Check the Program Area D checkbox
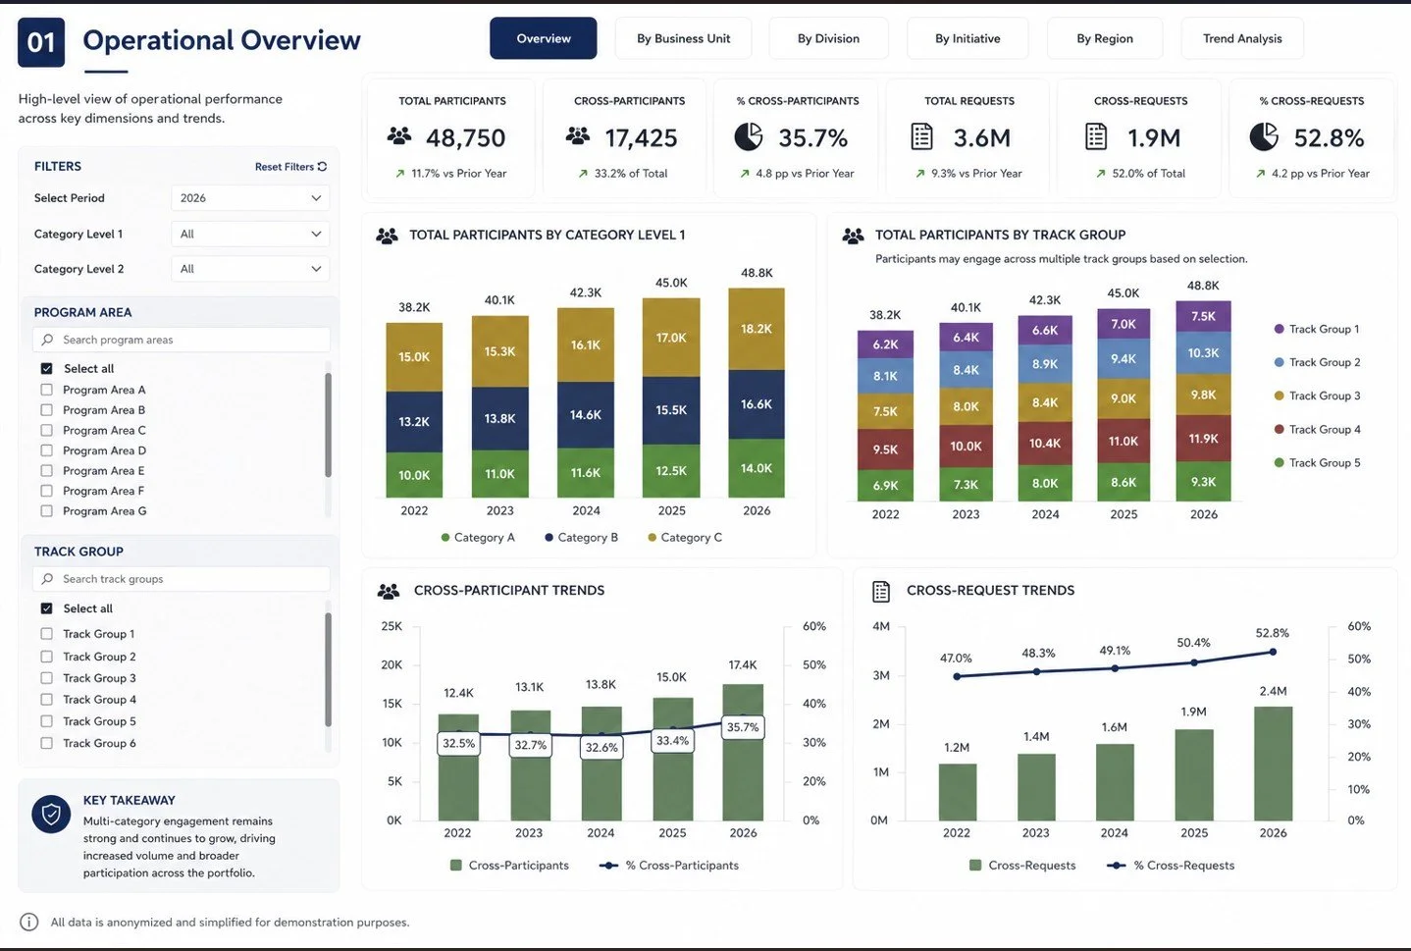This screenshot has height=951, width=1411. tap(46, 450)
